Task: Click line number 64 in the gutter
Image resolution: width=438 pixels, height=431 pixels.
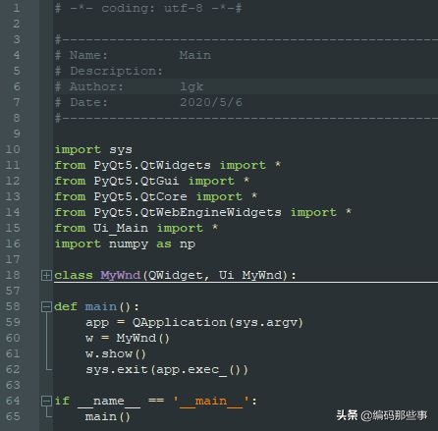Action: tap(13, 401)
